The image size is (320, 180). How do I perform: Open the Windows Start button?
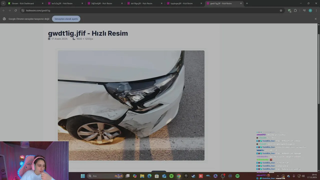(83, 176)
